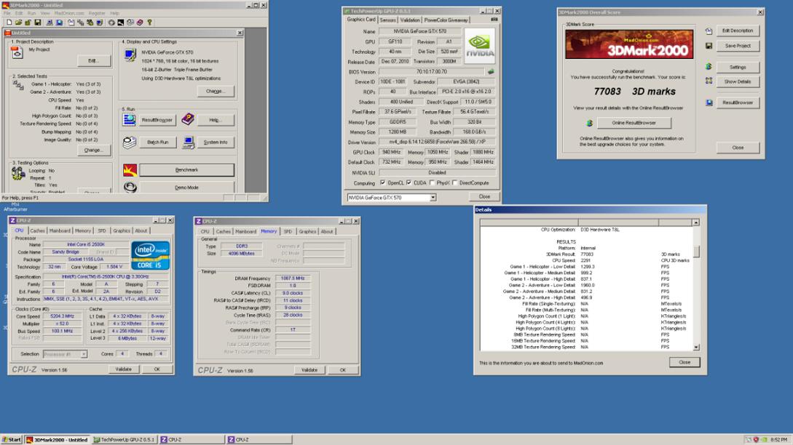Click the pink book icon in 3DMark2000 toolbar

(140, 23)
